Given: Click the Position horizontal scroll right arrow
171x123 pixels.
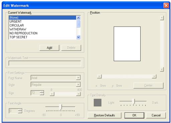Looking at the screenshot, I should point(154,76).
